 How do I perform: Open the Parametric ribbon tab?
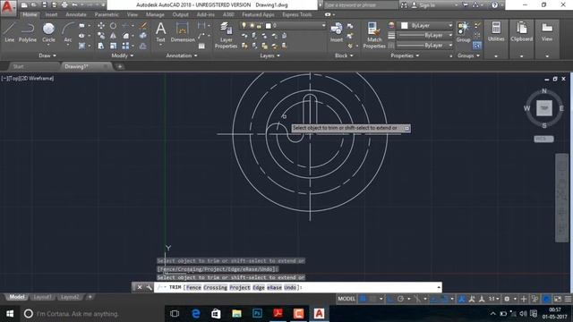pos(107,14)
